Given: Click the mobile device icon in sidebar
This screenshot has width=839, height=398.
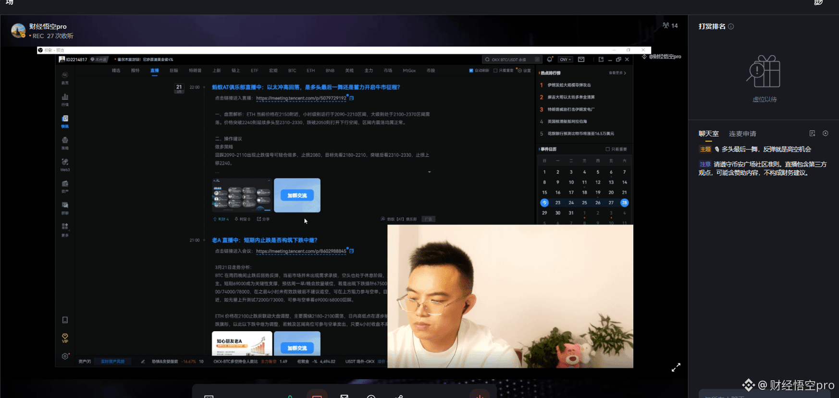Looking at the screenshot, I should tap(65, 320).
